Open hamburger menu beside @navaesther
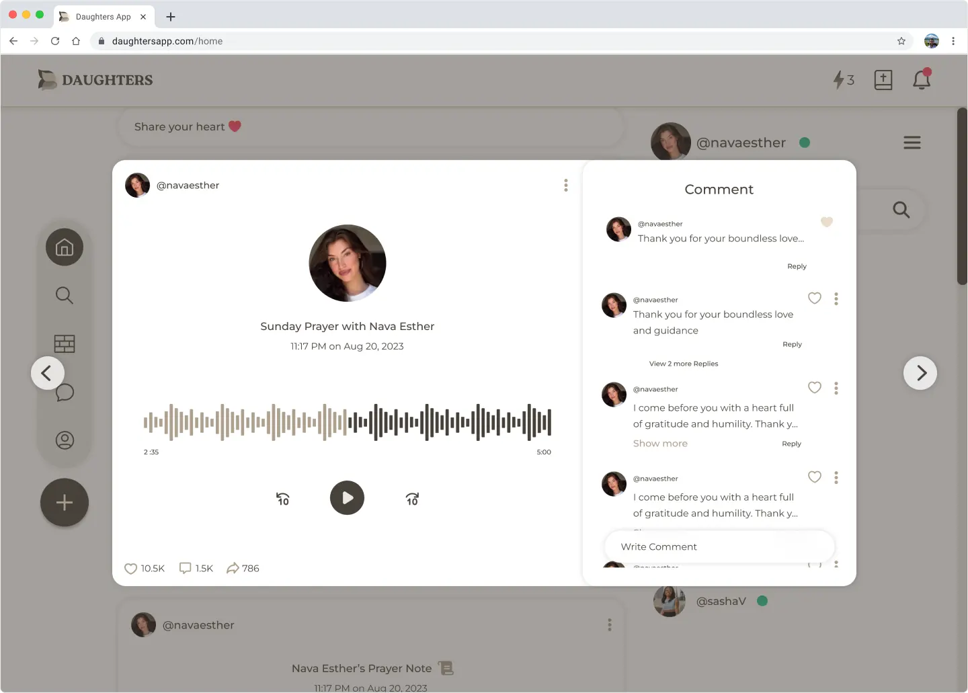The width and height of the screenshot is (968, 693). tap(912, 142)
